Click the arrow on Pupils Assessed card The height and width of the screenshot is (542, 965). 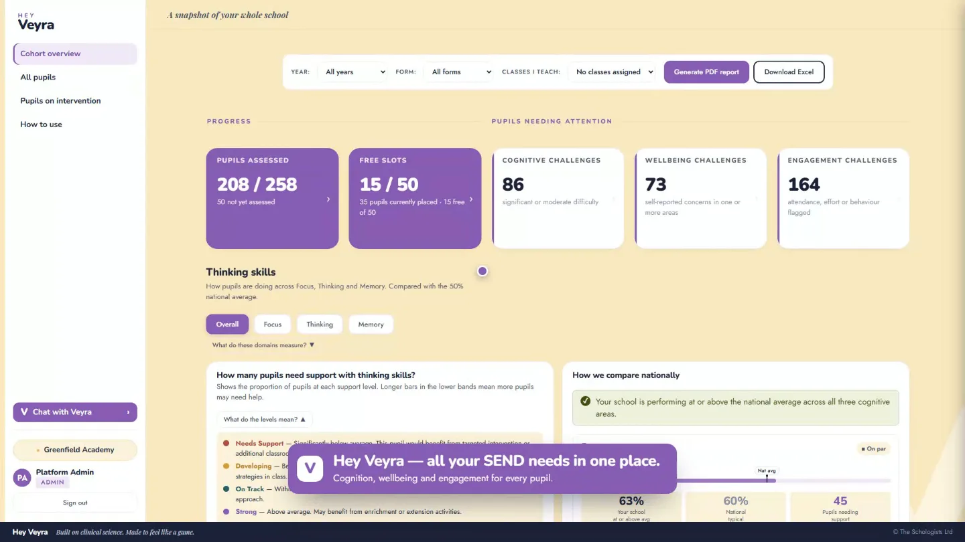pyautogui.click(x=328, y=199)
